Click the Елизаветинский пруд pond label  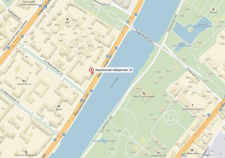pos(104,141)
